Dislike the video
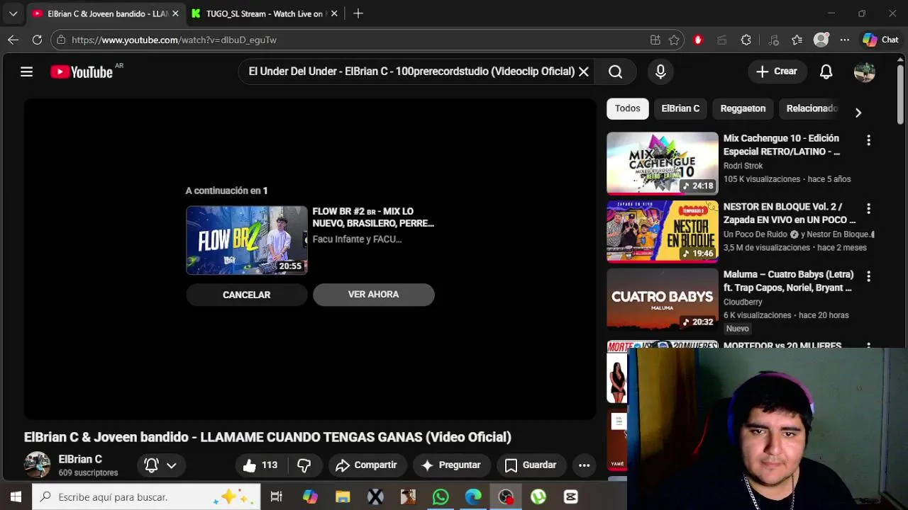 [x=304, y=465]
